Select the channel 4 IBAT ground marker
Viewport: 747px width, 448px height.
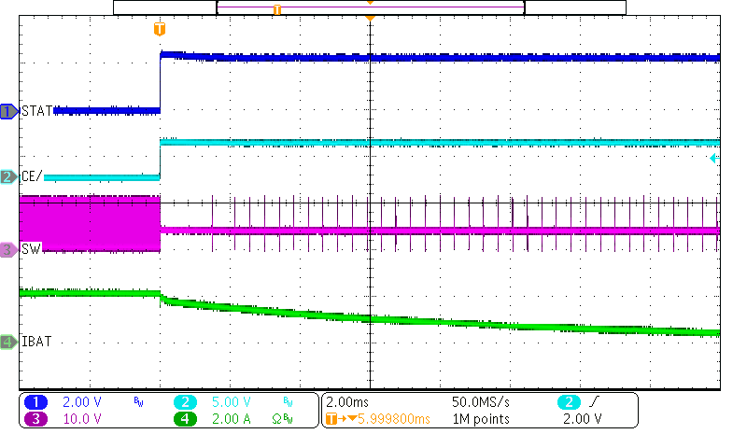(x=8, y=343)
